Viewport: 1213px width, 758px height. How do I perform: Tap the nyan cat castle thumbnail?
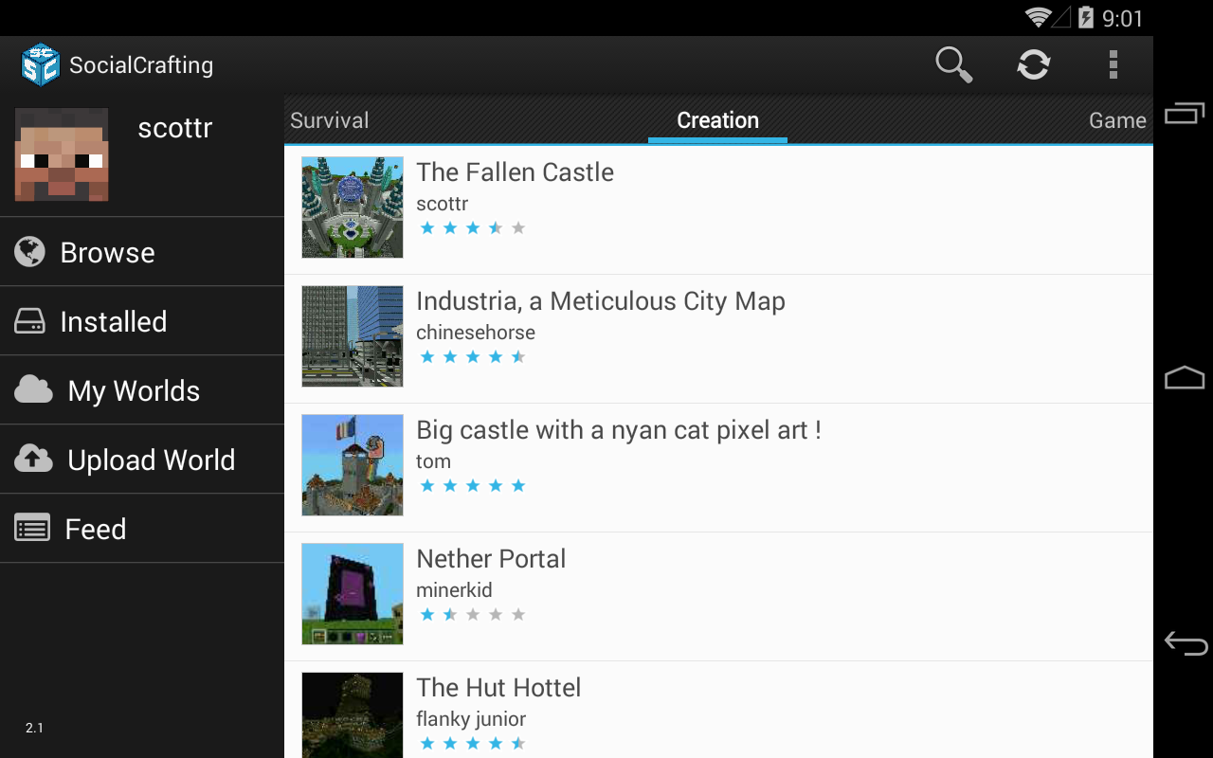353,465
